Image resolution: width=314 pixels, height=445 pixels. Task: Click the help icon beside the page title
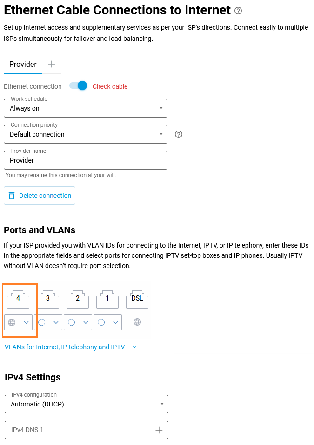pyautogui.click(x=238, y=11)
